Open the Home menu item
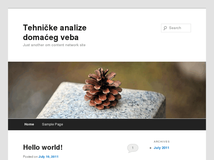This screenshot has width=214, height=160. tap(29, 124)
